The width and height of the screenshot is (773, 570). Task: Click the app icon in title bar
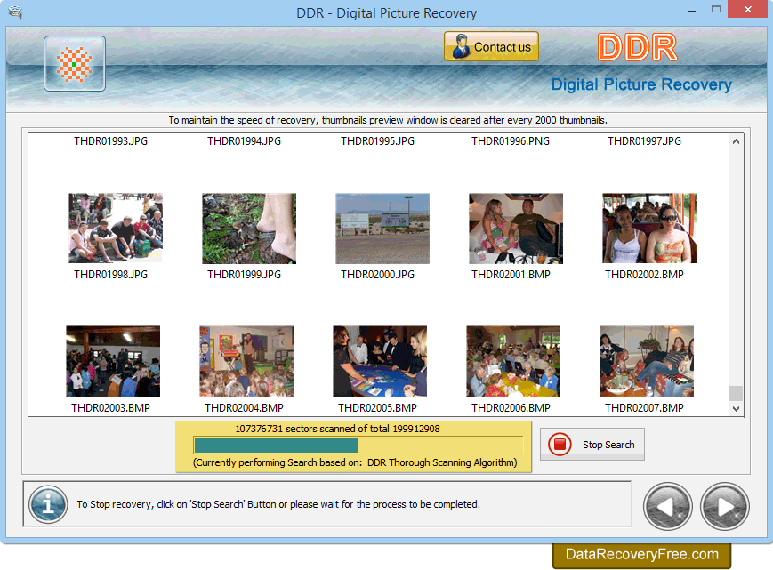point(15,12)
